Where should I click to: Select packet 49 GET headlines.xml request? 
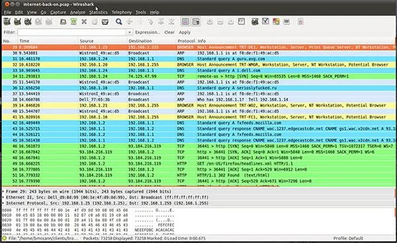(x=198, y=164)
